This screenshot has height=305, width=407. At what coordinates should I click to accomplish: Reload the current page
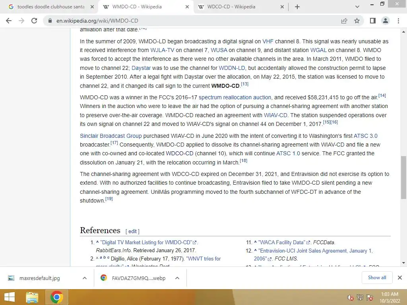pos(34,21)
